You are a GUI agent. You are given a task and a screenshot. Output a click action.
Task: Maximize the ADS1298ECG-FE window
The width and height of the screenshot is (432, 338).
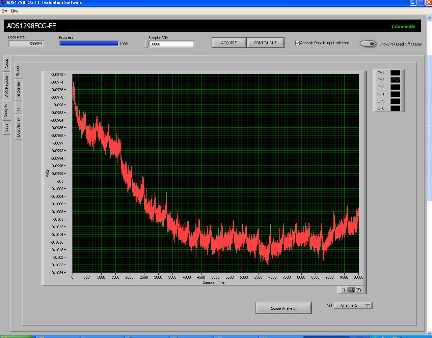[421, 3]
